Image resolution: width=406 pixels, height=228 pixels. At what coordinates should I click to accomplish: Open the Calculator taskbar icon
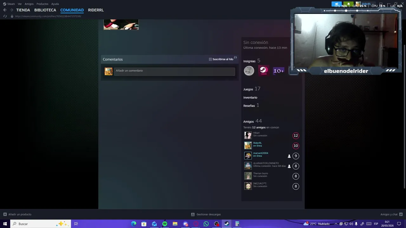[x=237, y=224]
